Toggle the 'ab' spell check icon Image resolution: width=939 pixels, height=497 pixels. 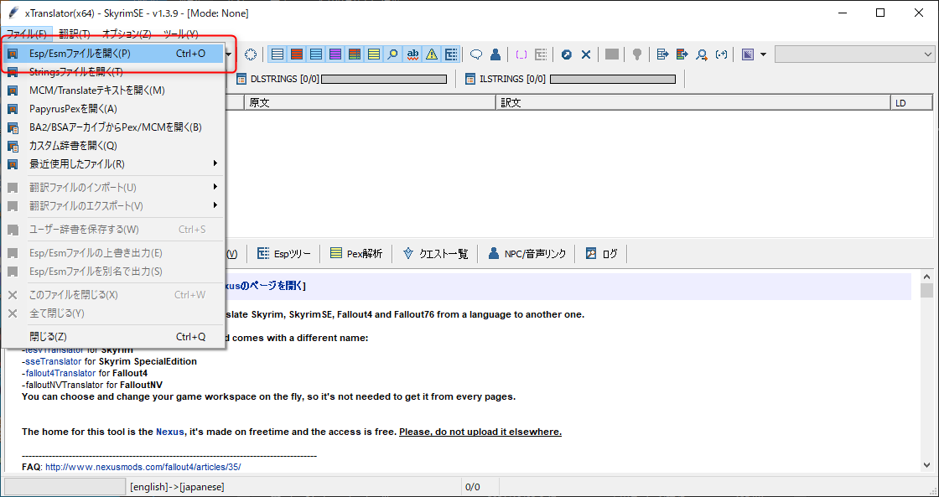point(412,54)
